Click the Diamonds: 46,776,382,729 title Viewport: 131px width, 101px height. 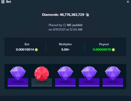click(x=63, y=15)
